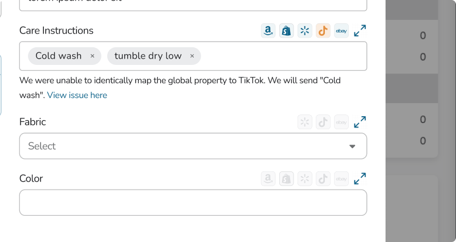Click the Amazon icon for Care Instructions
Viewport: 456px width, 242px height.
(x=268, y=31)
